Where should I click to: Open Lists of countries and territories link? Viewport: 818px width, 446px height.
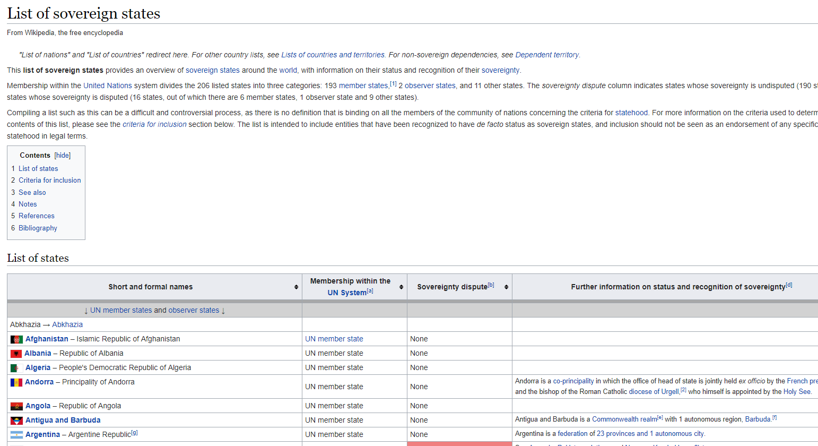333,55
